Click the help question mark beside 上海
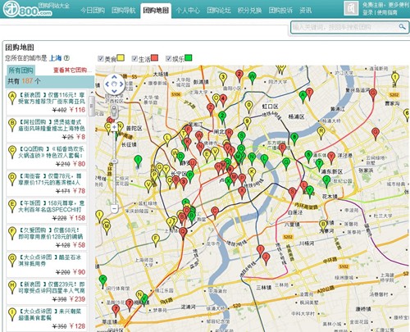410x332 pixels. click(66, 58)
